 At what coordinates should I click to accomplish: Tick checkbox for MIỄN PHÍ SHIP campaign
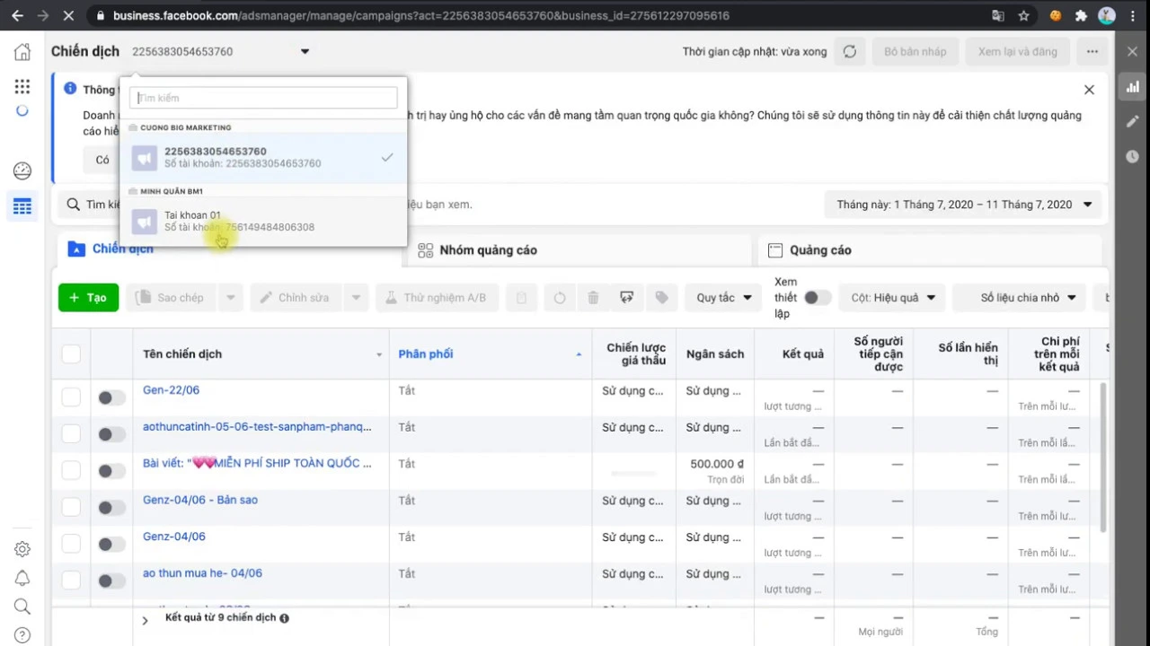coord(71,471)
